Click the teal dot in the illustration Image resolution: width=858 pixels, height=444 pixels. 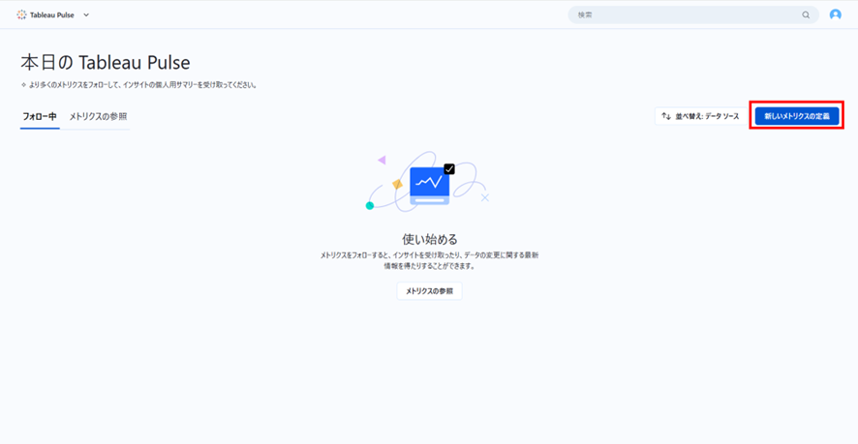coord(370,205)
